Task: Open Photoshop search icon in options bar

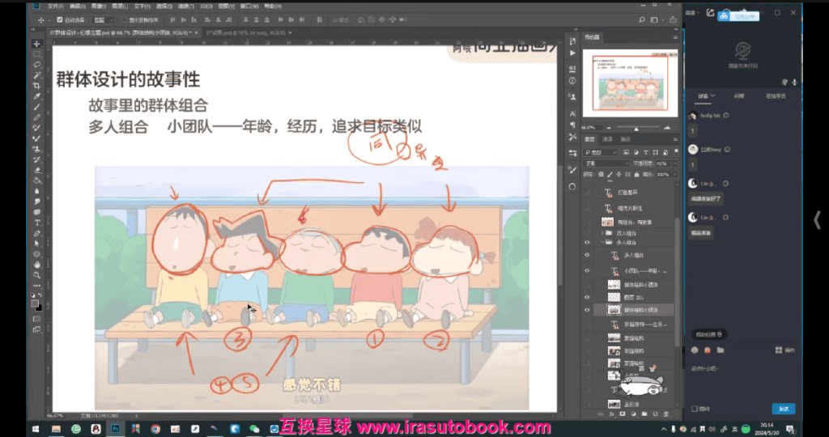Action: point(642,20)
